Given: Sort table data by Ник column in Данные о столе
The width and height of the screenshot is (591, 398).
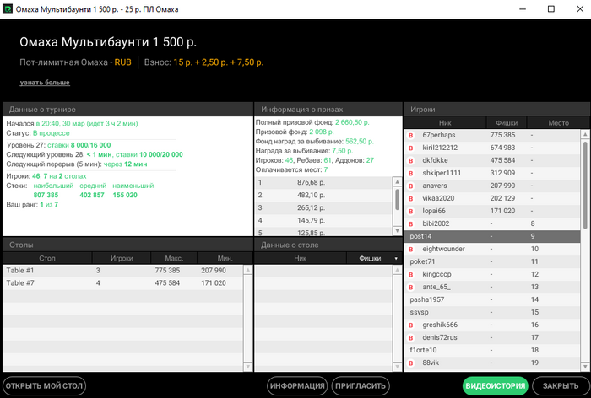Looking at the screenshot, I should point(300,258).
